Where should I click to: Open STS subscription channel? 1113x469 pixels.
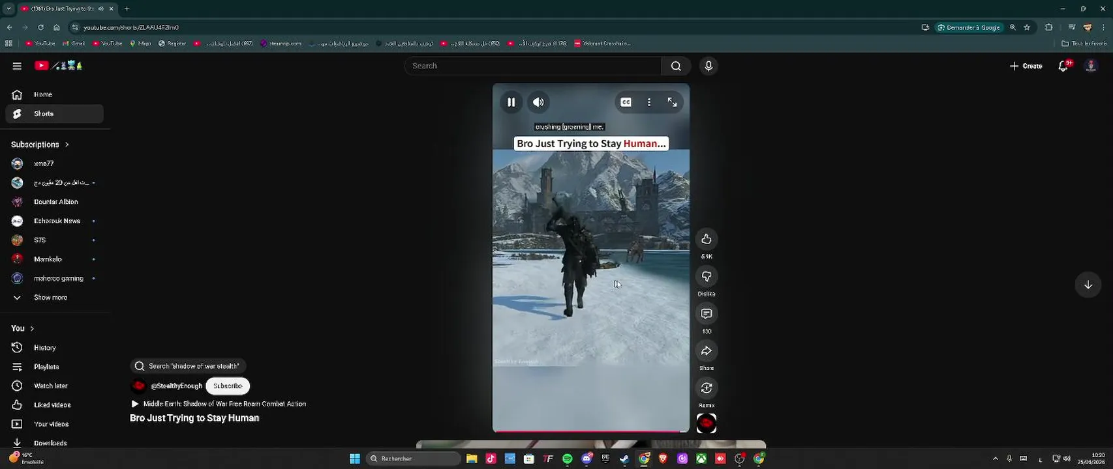point(55,240)
